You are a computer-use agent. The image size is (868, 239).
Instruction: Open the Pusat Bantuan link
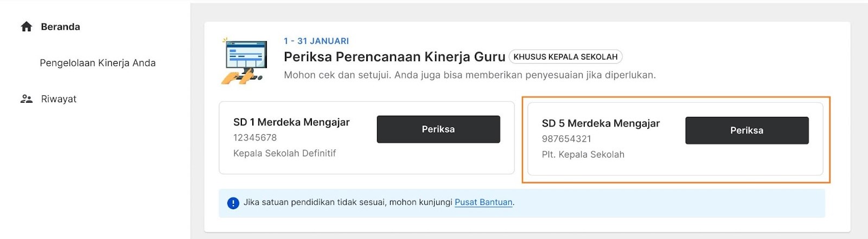pos(483,202)
